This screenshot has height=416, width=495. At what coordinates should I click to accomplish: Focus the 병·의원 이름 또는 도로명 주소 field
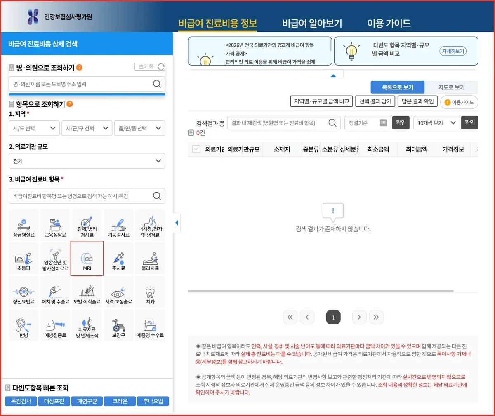(x=87, y=84)
